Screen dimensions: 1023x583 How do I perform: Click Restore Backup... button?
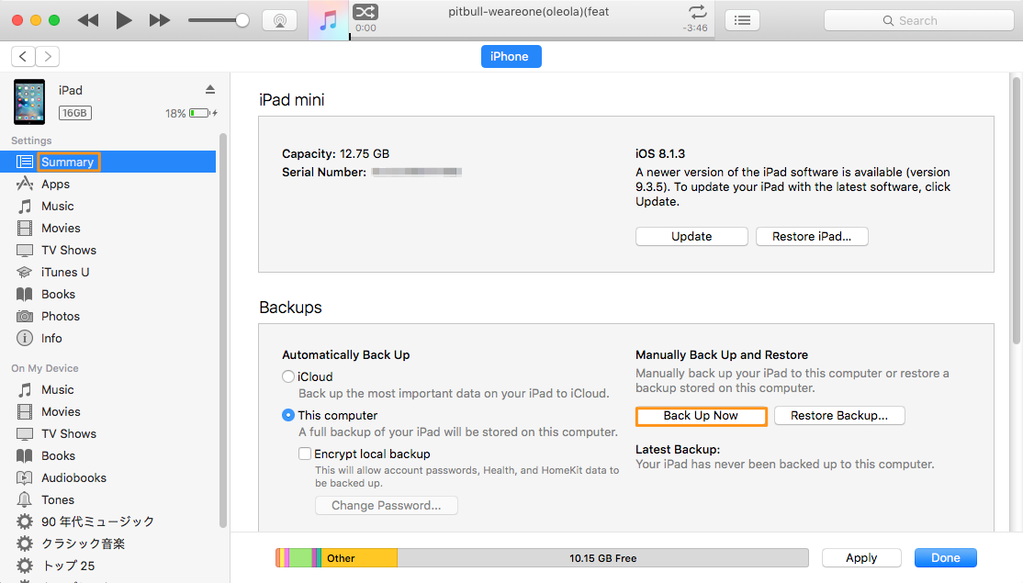click(x=839, y=416)
